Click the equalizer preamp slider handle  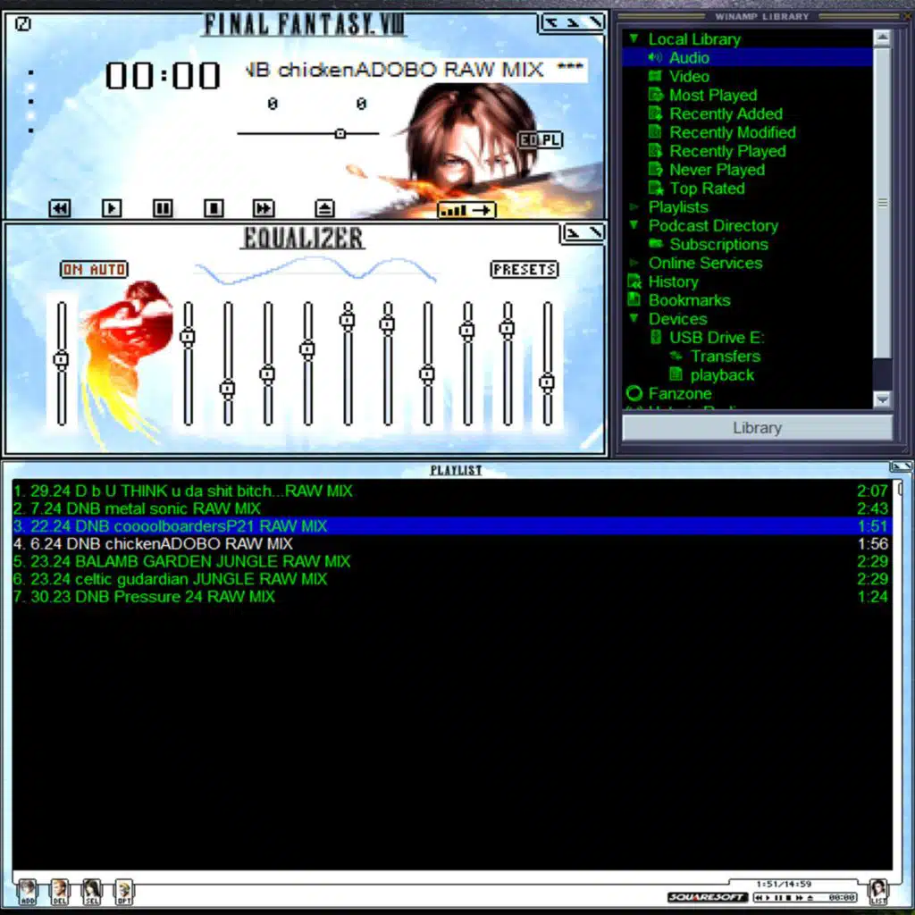[x=61, y=360]
